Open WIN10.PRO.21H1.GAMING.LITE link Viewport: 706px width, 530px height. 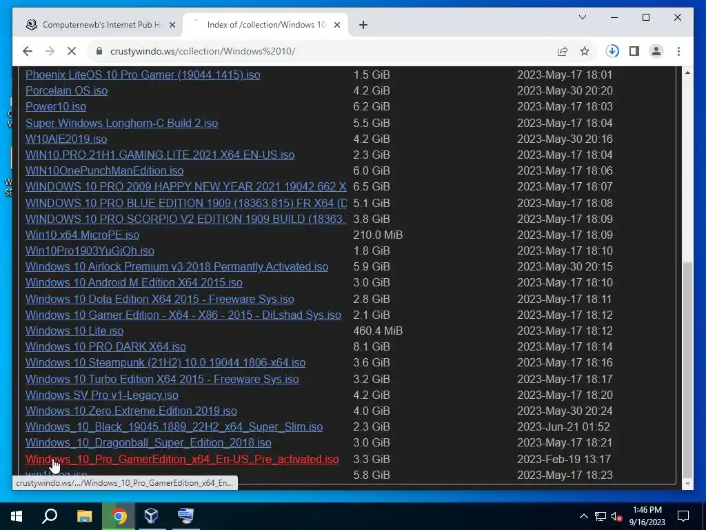point(160,155)
